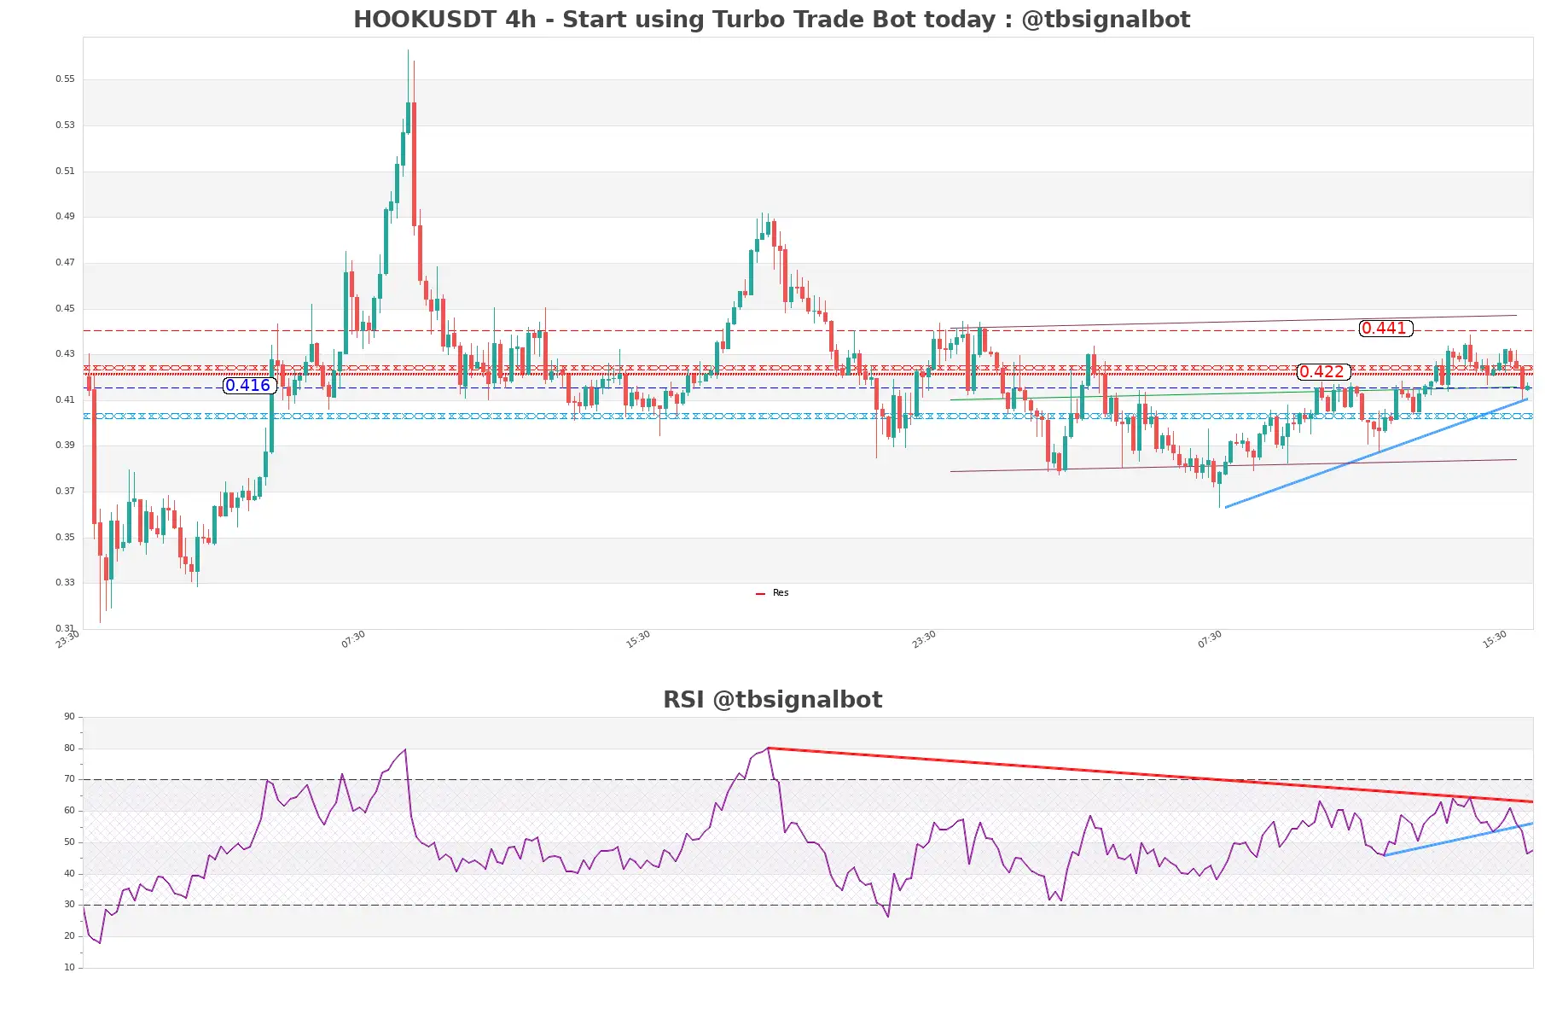The image size is (1545, 1031).
Task: Click the RSI 10 axis label
Action: point(69,968)
